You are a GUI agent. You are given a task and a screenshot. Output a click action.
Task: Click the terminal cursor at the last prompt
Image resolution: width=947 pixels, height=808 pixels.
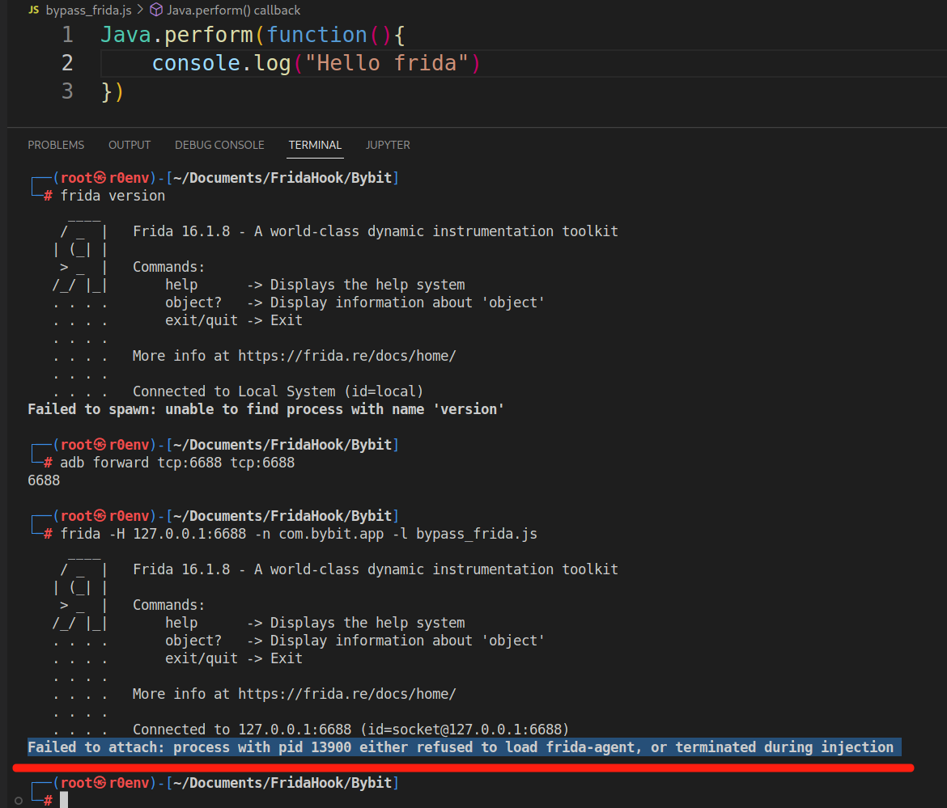[x=64, y=800]
